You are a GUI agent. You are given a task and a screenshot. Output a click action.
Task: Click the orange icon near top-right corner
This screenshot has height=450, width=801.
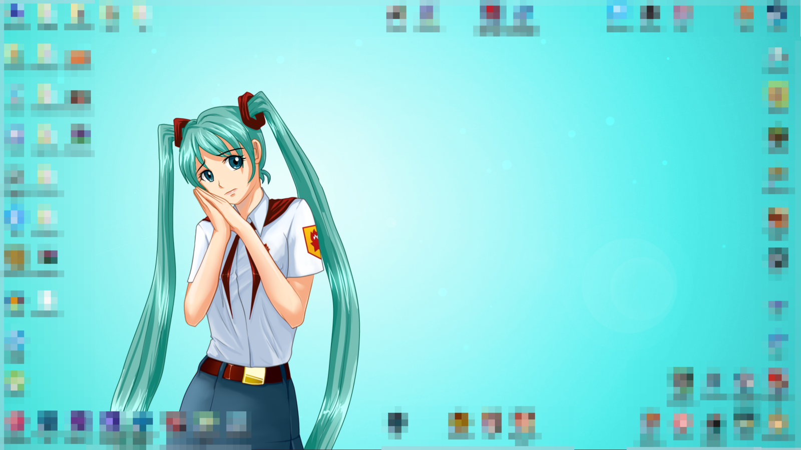(746, 13)
